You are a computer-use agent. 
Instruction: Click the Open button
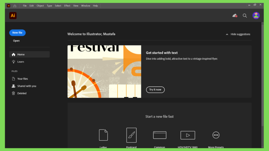pos(16,41)
